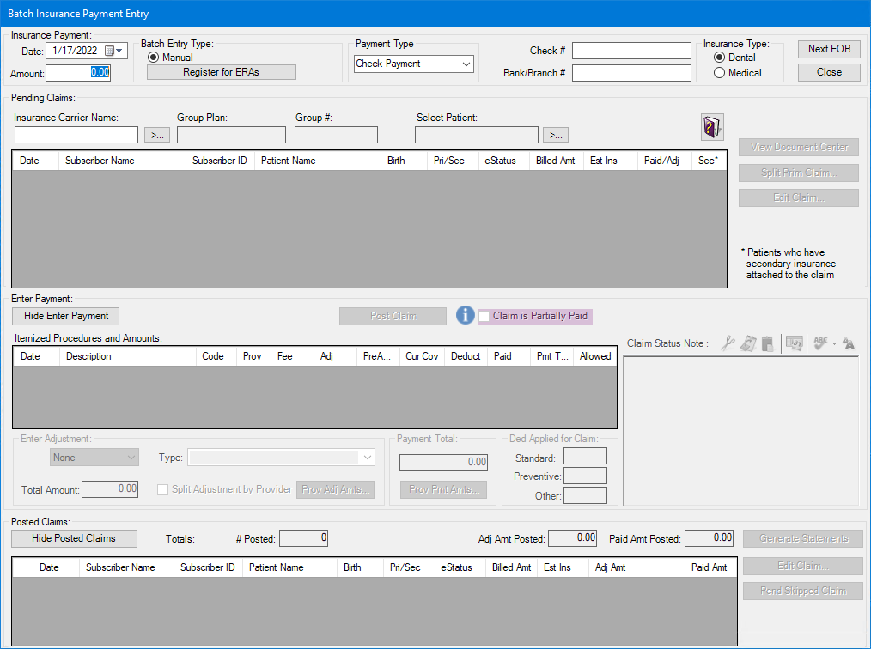Image resolution: width=871 pixels, height=649 pixels.
Task: Click the purple book icon in Pending Claims
Action: (712, 127)
